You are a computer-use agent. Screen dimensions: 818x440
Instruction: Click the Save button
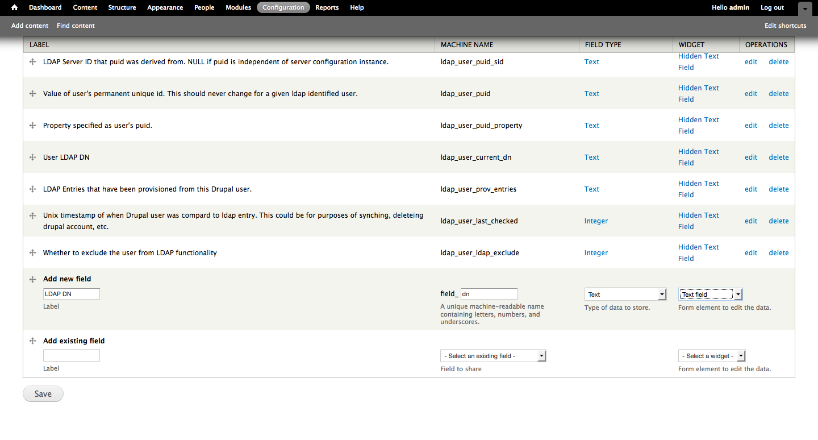(x=43, y=394)
